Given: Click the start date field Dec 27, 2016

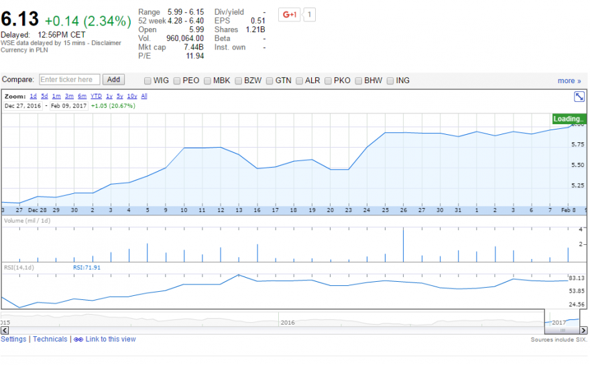Looking at the screenshot, I should point(23,106).
